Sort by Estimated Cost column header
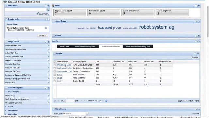Viewport: 209px width, 118px height. coord(118,62)
